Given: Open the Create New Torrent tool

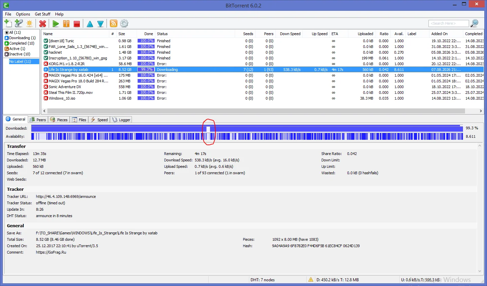Looking at the screenshot, I should tap(30, 23).
